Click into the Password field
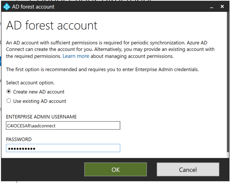231x183 pixels. coord(63,148)
